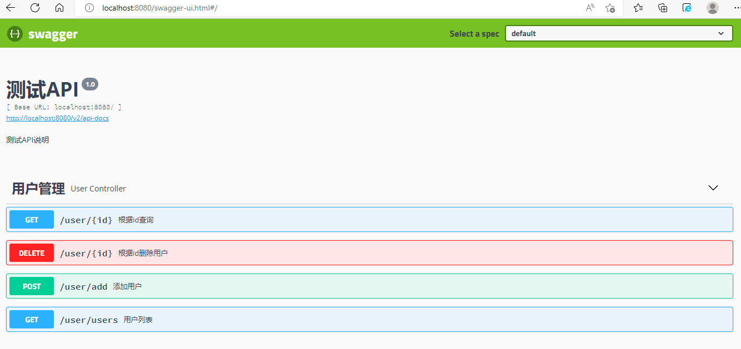
Task: Expand the GET /user/users operation
Action: click(x=369, y=320)
